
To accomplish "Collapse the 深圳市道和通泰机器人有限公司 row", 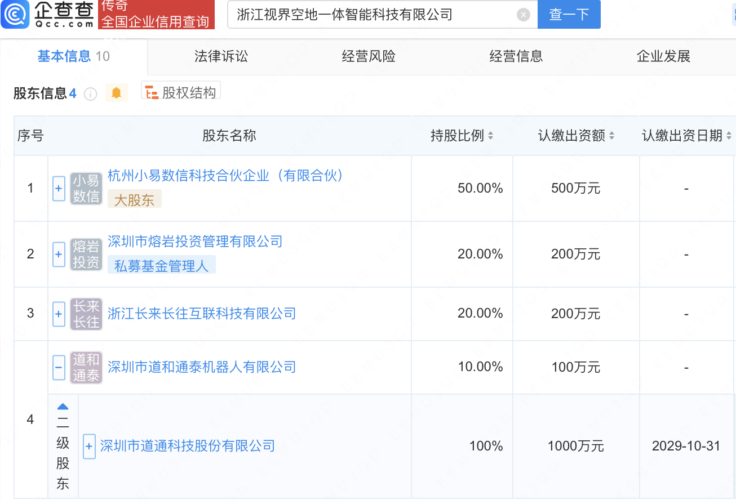I will [59, 368].
